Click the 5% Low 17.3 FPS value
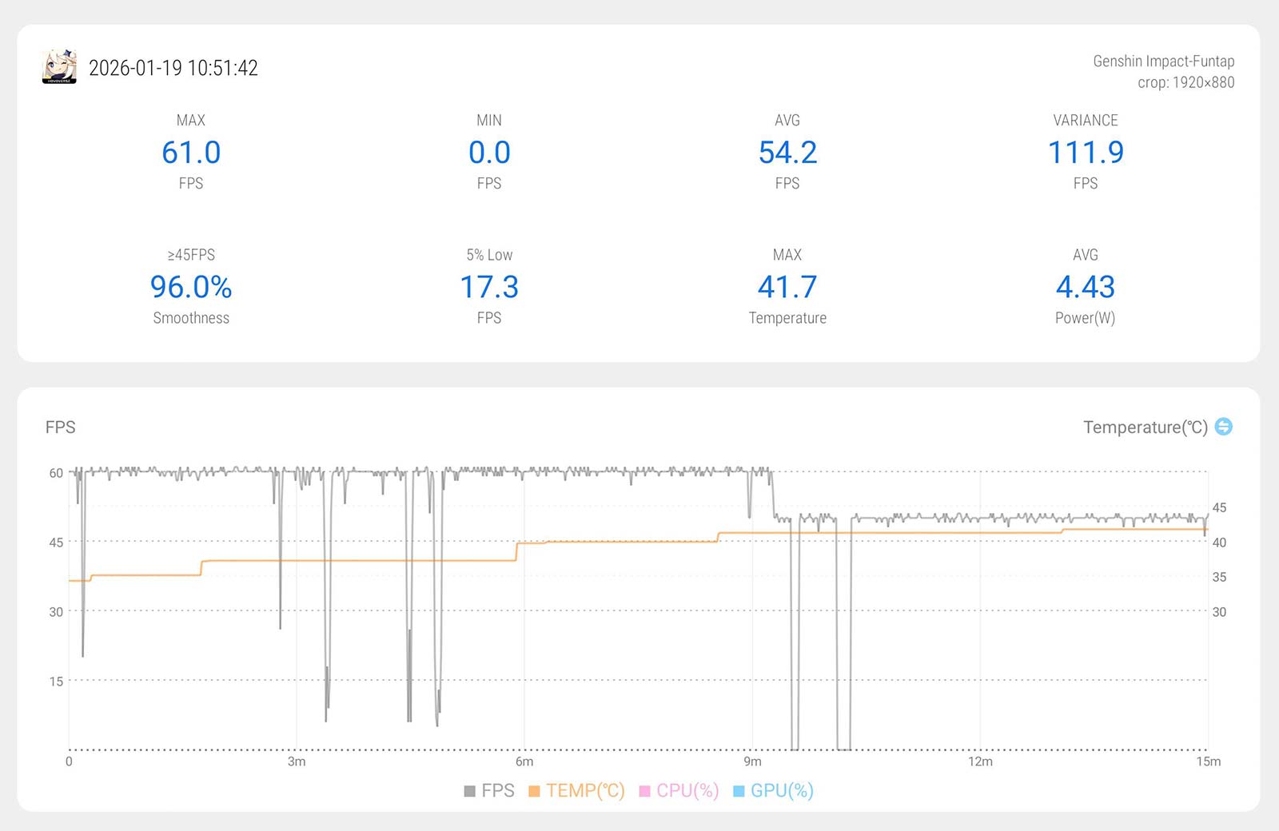Viewport: 1279px width, 831px height. click(x=489, y=287)
